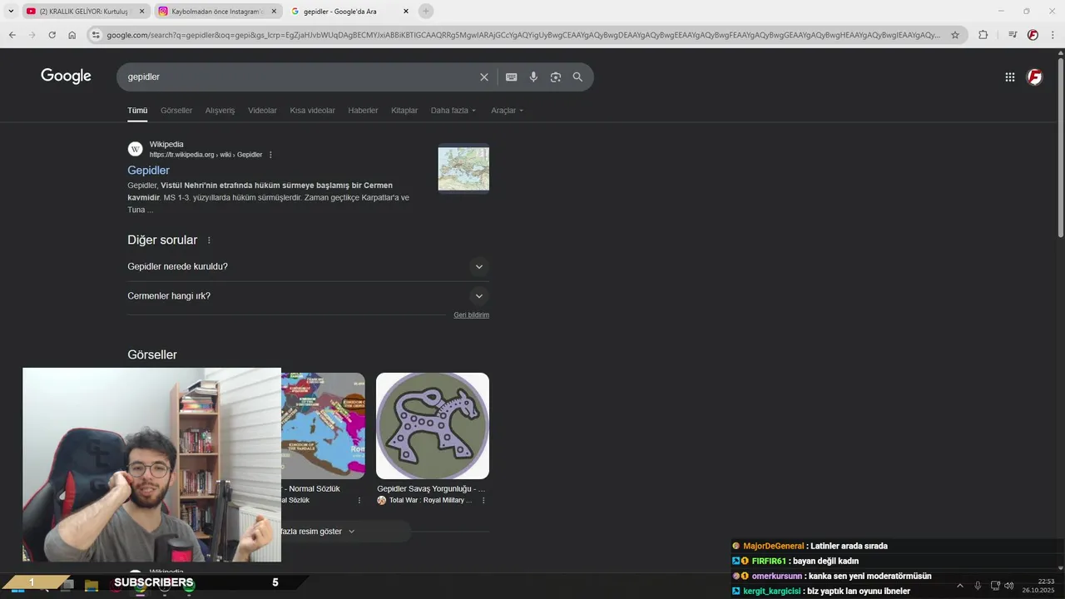Open the taskbar network icon

[x=995, y=586]
